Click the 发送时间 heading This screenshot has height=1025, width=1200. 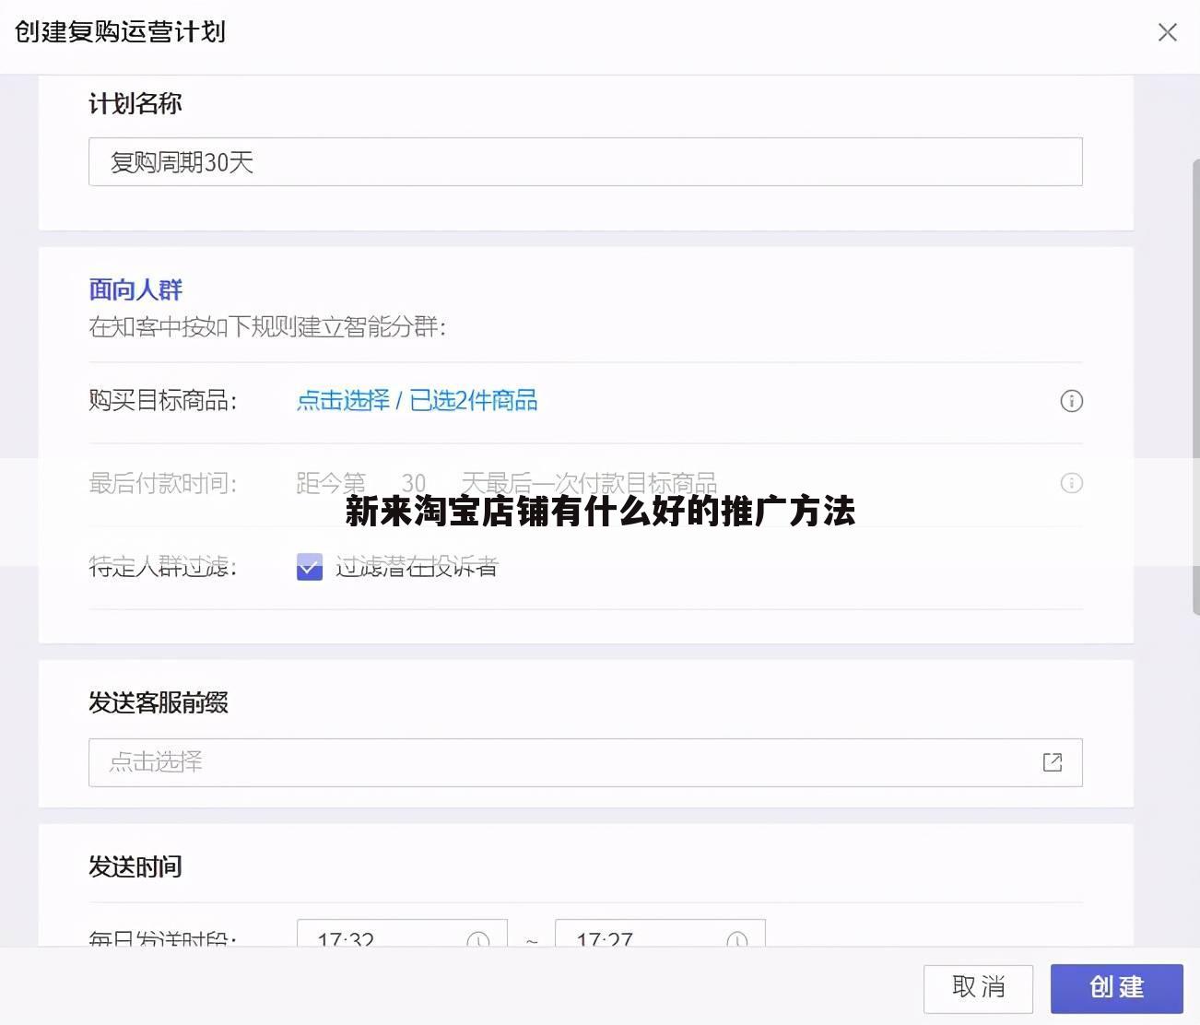135,866
